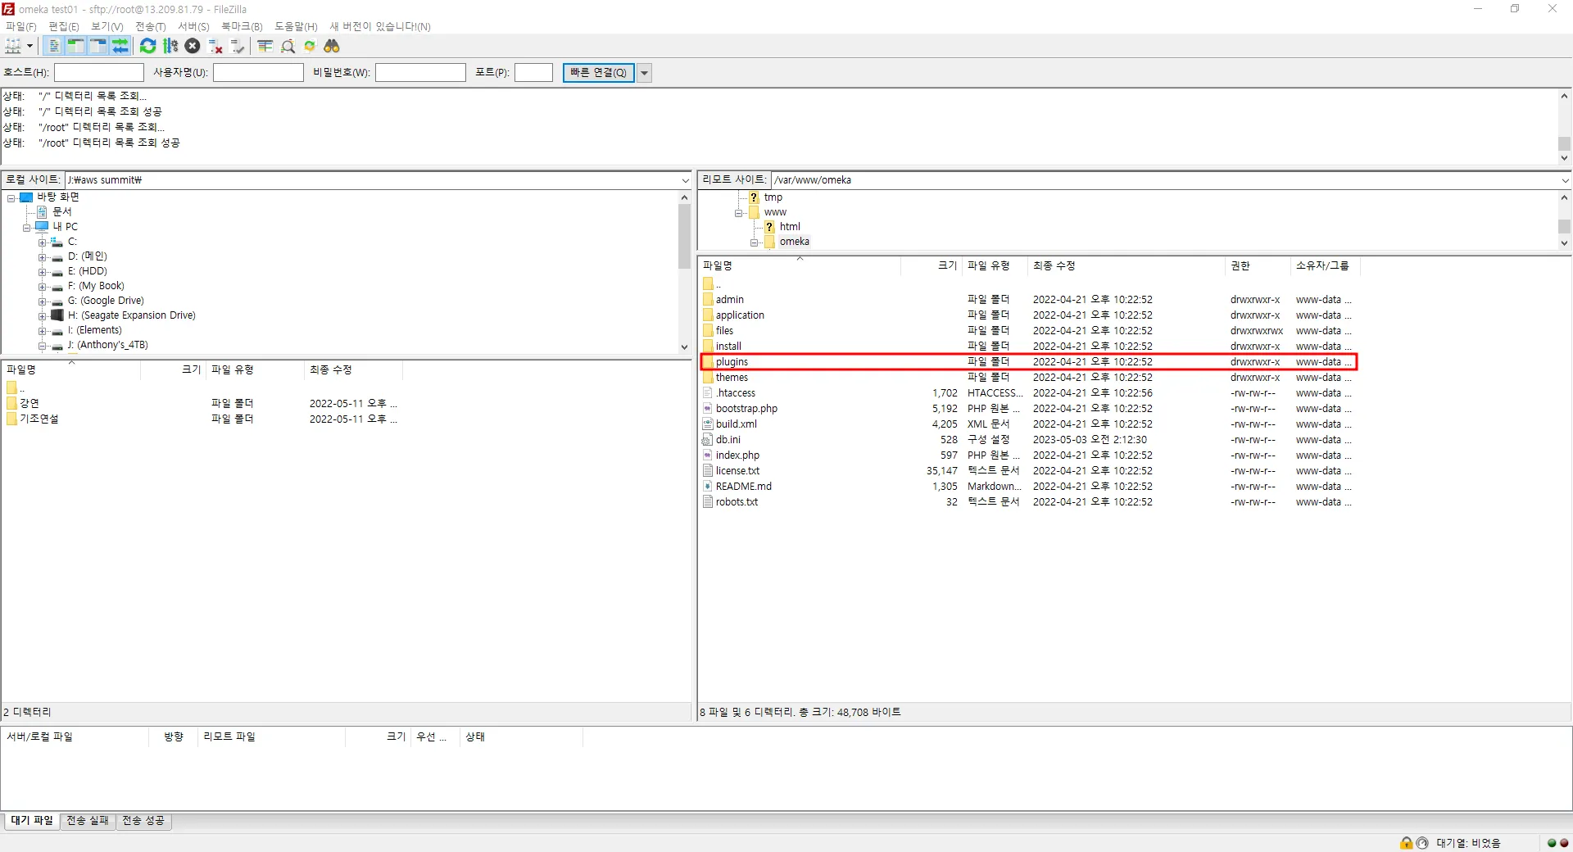
Task: Click the 빠른 연결(Q) button
Action: pos(599,73)
